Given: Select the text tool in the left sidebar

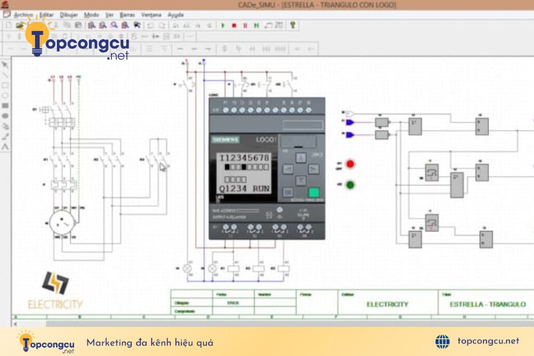Looking at the screenshot, I should 5,147.
